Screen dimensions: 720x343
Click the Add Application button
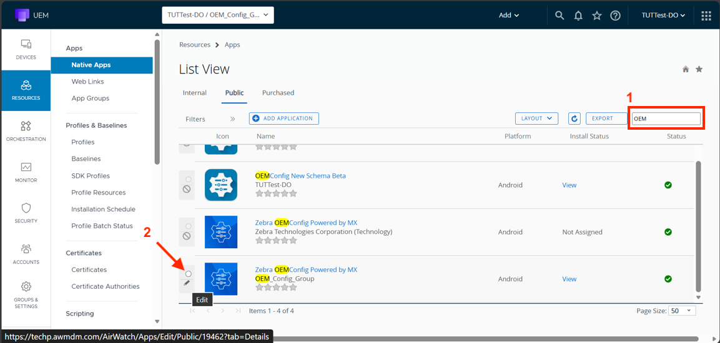284,118
